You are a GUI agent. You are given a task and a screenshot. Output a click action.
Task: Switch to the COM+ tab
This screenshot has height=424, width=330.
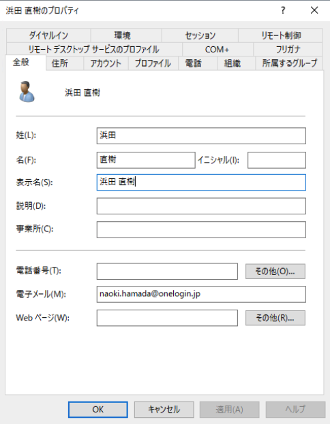[217, 50]
